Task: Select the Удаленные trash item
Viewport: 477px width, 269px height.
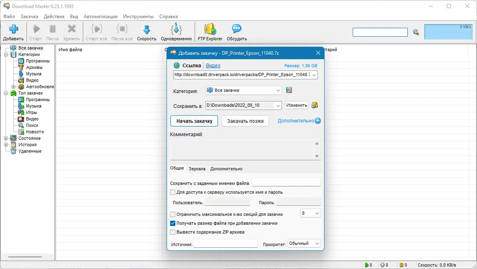Action: click(30, 151)
